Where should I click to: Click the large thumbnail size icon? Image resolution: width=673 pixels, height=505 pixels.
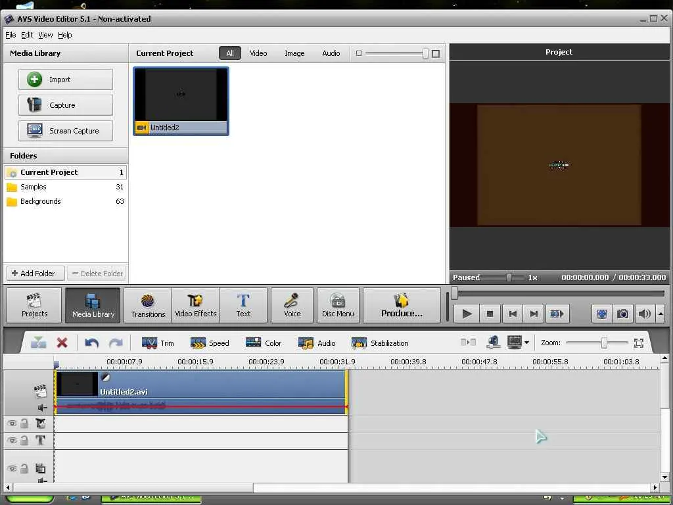(436, 54)
